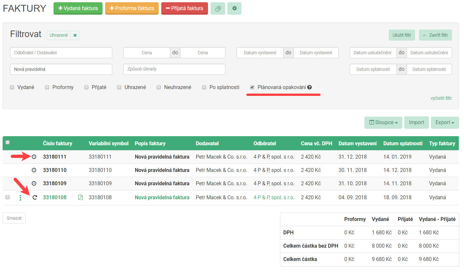Remove the Uhrazené filter tag with X

tap(75, 35)
